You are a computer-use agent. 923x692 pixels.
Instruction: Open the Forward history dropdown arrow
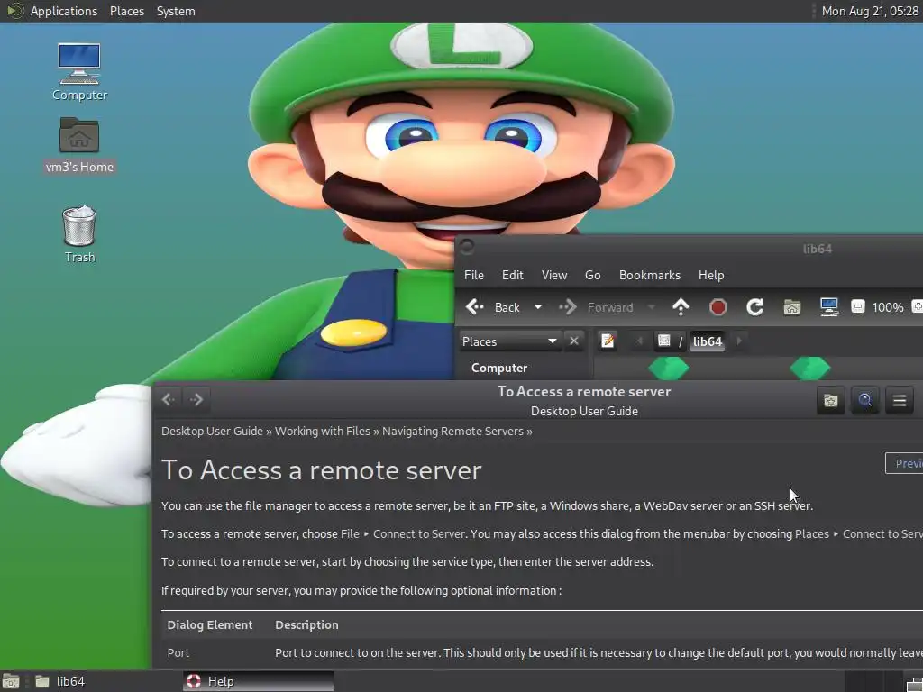[651, 307]
